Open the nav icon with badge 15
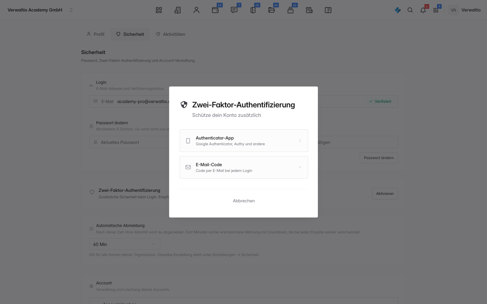Image resolution: width=487 pixels, height=304 pixels. coord(253,10)
